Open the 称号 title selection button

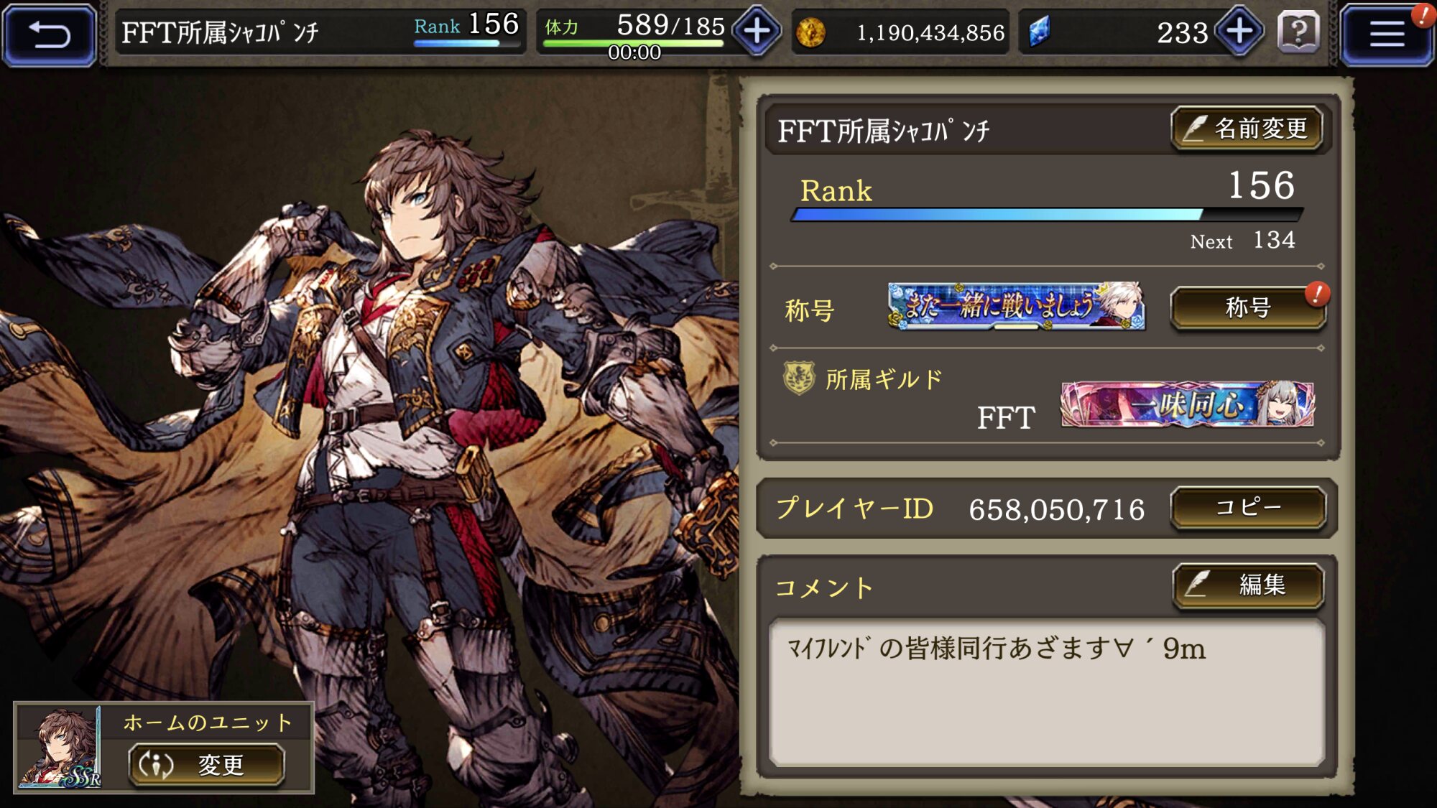click(1247, 307)
